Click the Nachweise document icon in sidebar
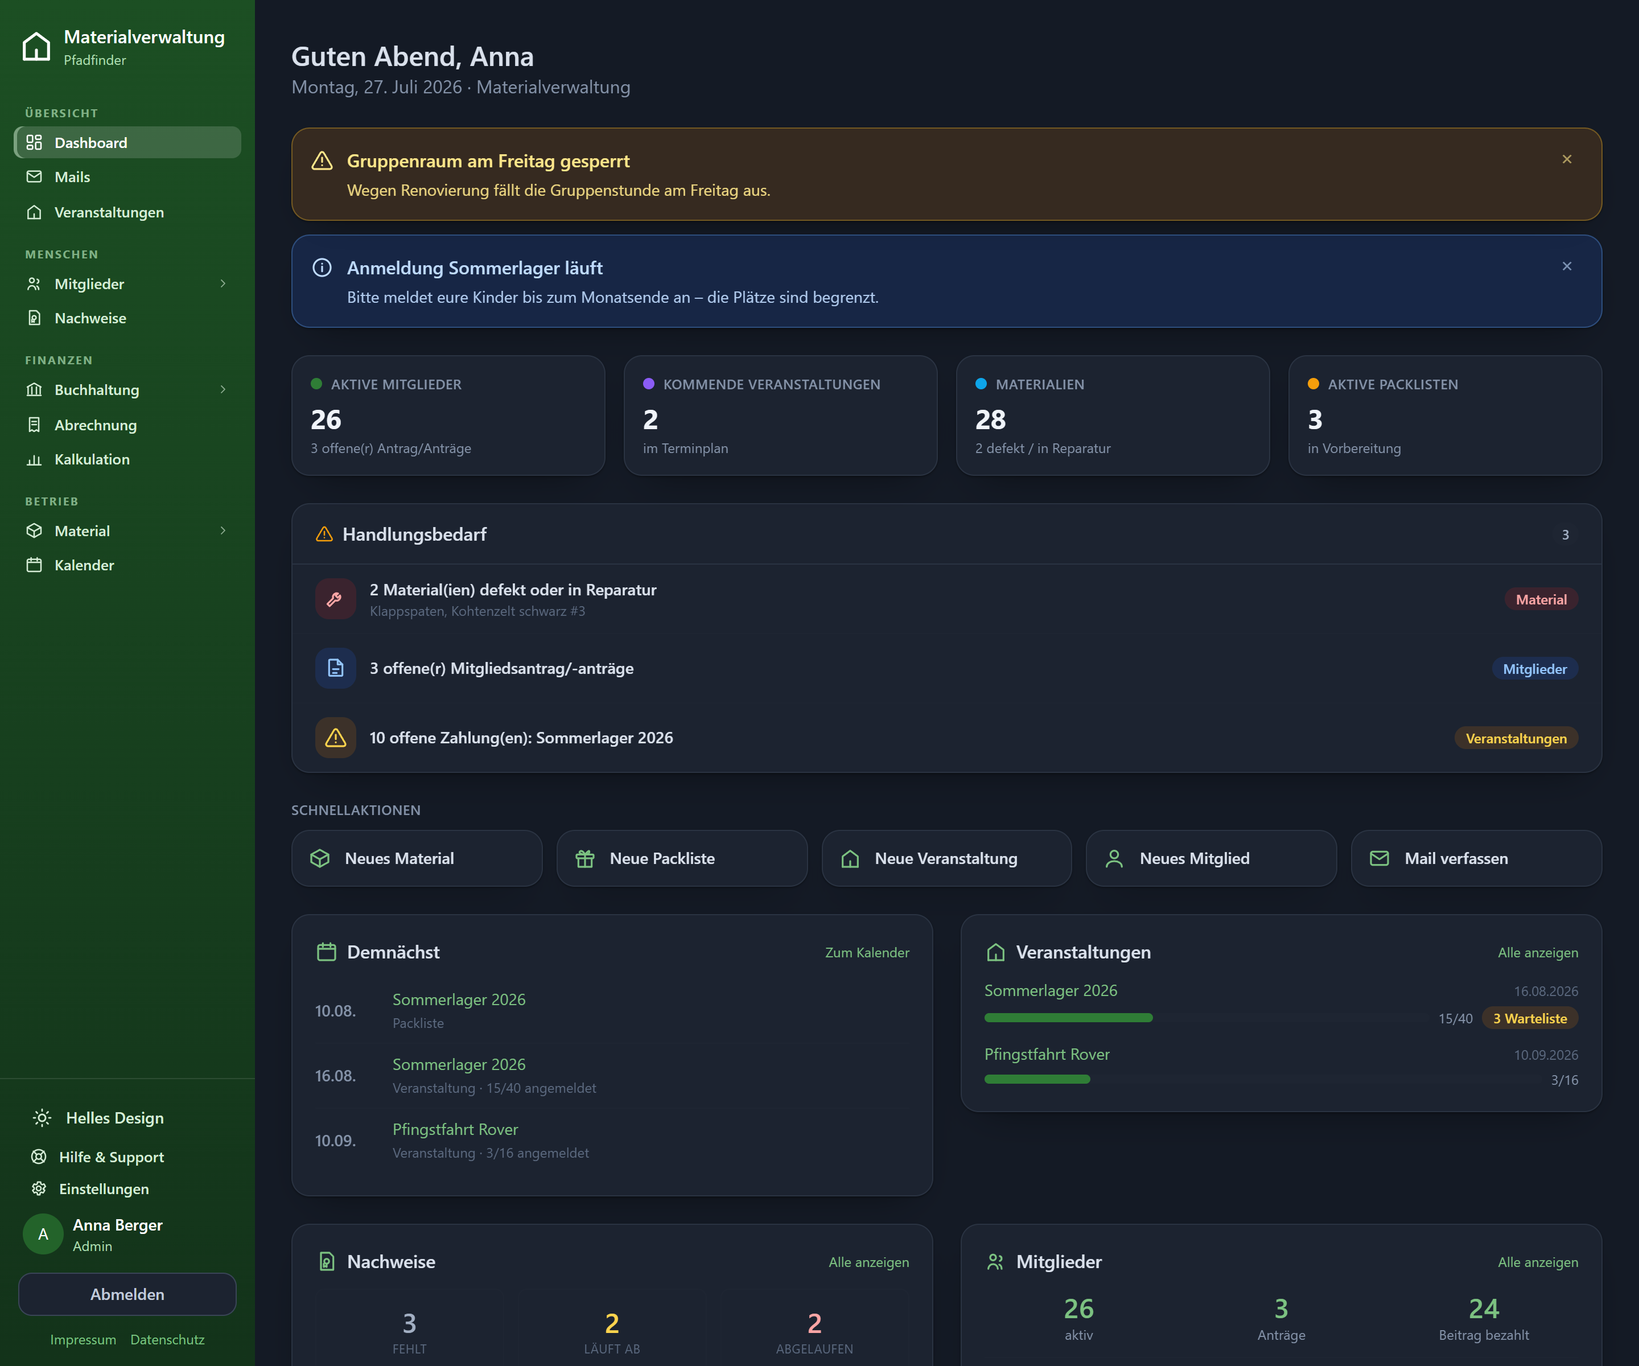This screenshot has height=1366, width=1639. click(34, 318)
